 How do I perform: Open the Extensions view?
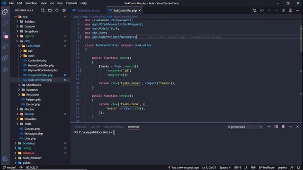pyautogui.click(x=5, y=58)
